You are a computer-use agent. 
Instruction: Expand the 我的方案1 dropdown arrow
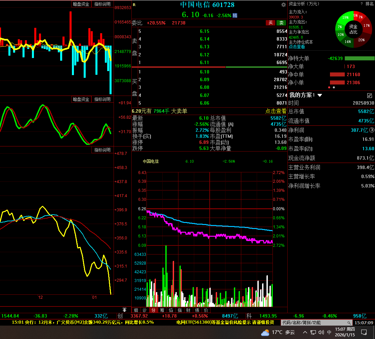pos(320,95)
